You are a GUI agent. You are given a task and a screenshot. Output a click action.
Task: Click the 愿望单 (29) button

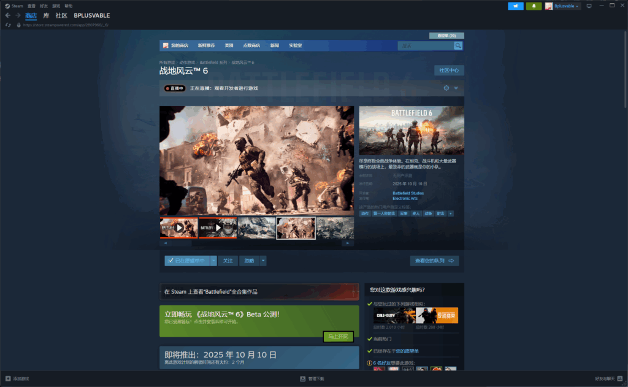(x=446, y=36)
